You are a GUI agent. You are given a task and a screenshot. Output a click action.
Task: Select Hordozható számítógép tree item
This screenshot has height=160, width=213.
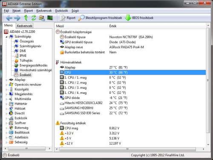tap(36, 70)
